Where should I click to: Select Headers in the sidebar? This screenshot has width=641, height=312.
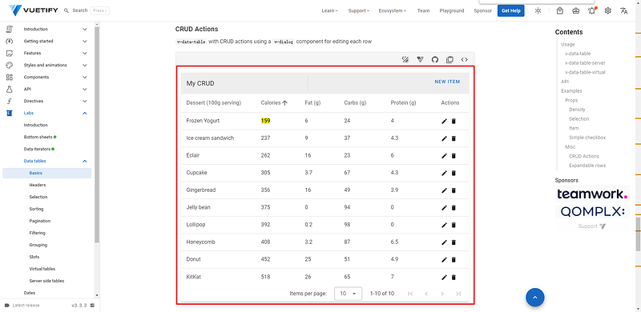pyautogui.click(x=37, y=185)
